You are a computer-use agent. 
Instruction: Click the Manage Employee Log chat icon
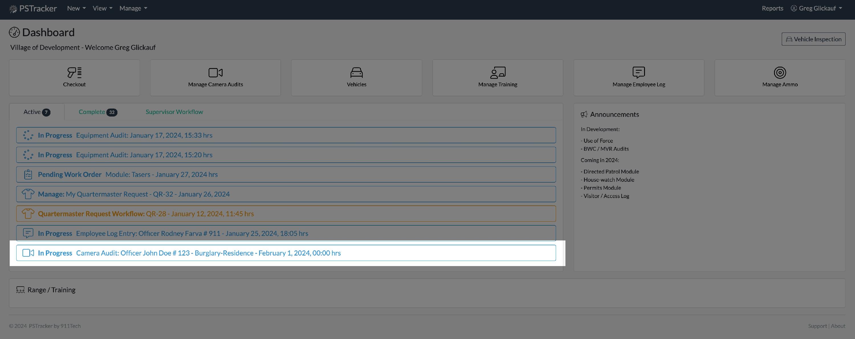coord(639,72)
